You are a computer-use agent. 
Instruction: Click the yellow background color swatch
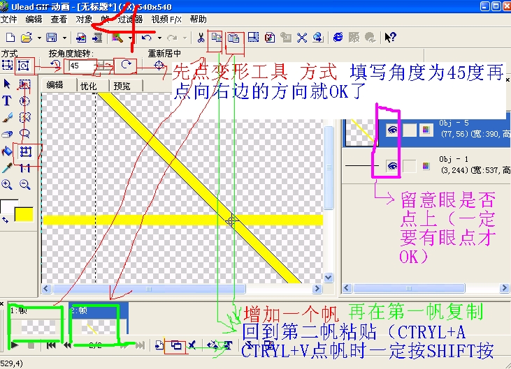[24, 214]
